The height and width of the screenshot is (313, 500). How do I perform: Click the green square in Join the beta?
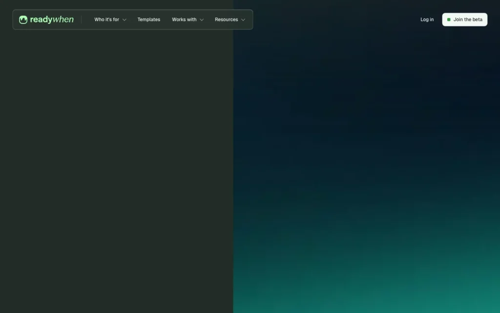[449, 20]
